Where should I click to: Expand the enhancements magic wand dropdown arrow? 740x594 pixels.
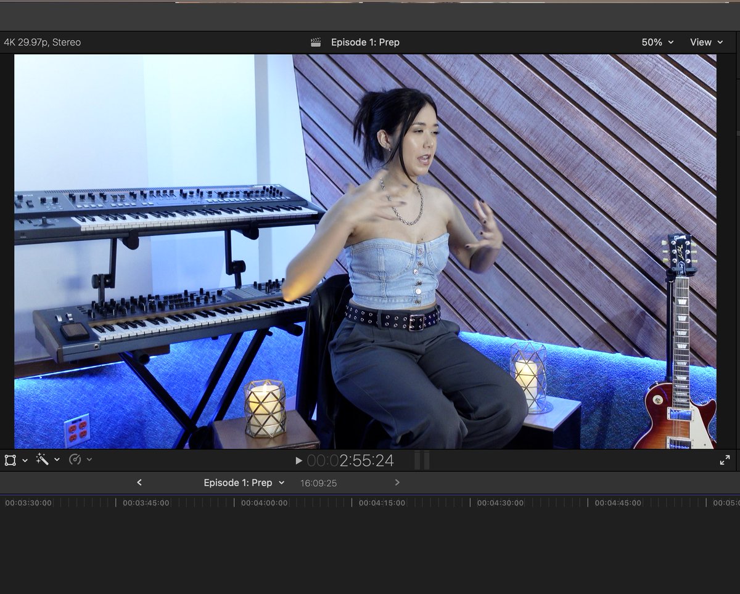tap(57, 460)
